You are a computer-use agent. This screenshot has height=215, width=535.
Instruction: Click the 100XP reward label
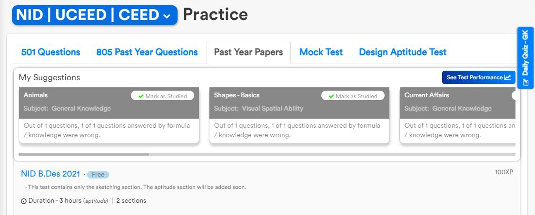pyautogui.click(x=504, y=172)
